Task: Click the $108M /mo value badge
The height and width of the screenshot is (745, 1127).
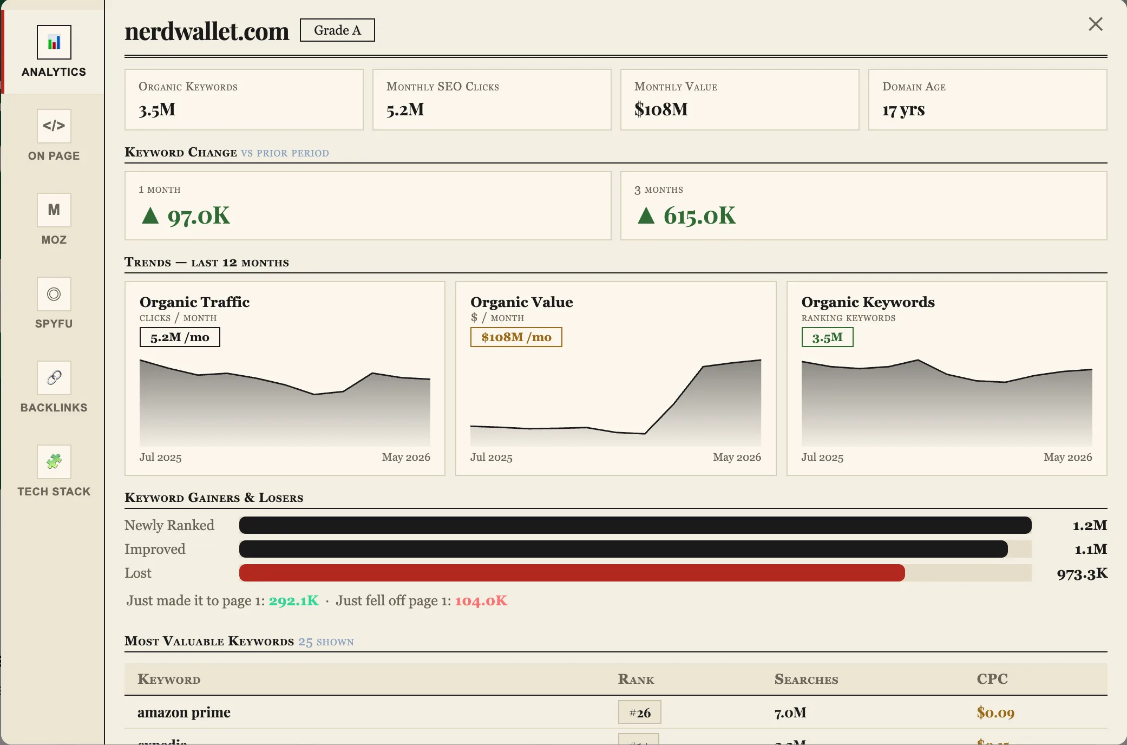Action: (x=516, y=337)
